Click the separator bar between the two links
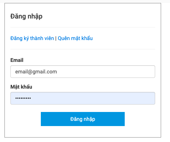The image size is (170, 142). pos(56,39)
